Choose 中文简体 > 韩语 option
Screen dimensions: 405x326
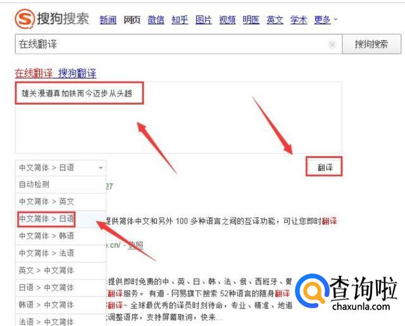click(x=61, y=236)
